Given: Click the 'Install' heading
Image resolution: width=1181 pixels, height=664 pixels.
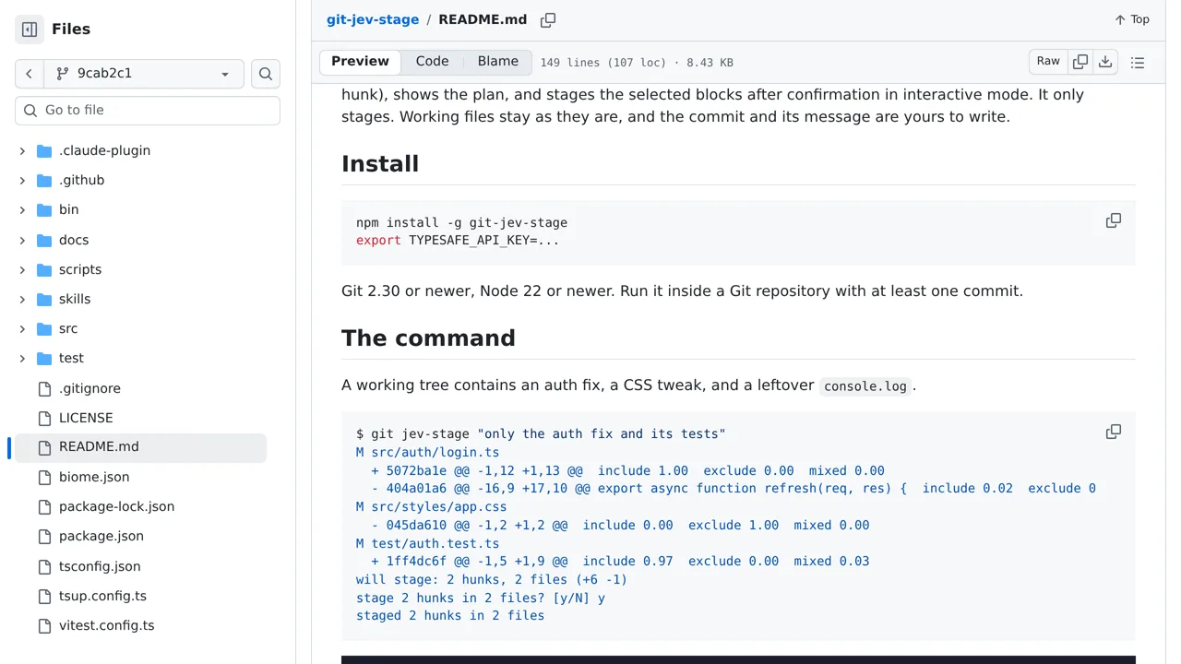Looking at the screenshot, I should (x=380, y=164).
